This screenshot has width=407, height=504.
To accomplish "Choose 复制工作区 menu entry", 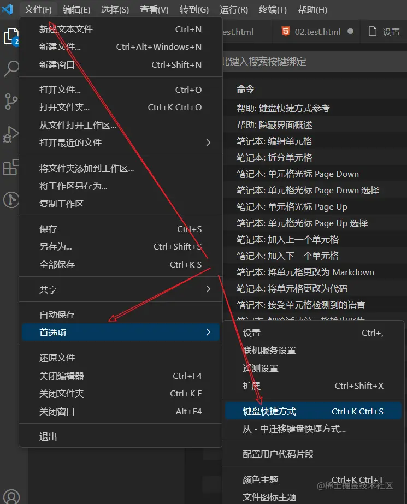I will pos(121,204).
